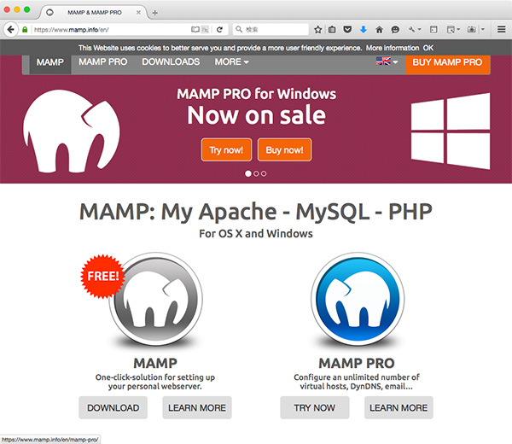
Task: Save page to Pocket icon
Action: [348, 30]
